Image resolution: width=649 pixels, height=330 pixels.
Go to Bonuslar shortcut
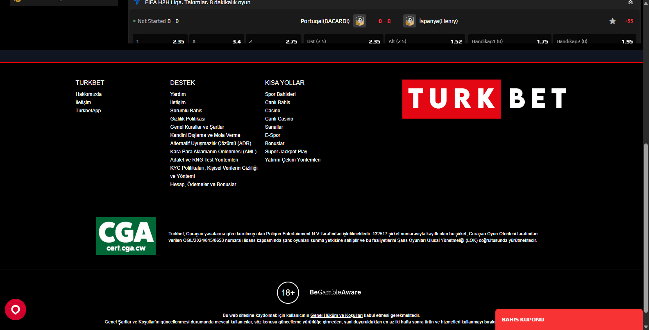(275, 143)
